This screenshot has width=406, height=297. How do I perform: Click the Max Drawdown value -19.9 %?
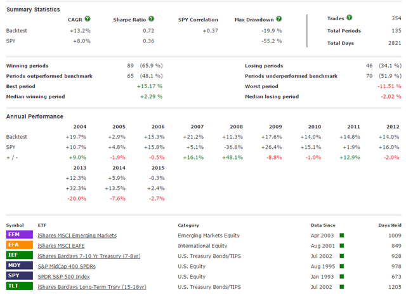click(272, 31)
